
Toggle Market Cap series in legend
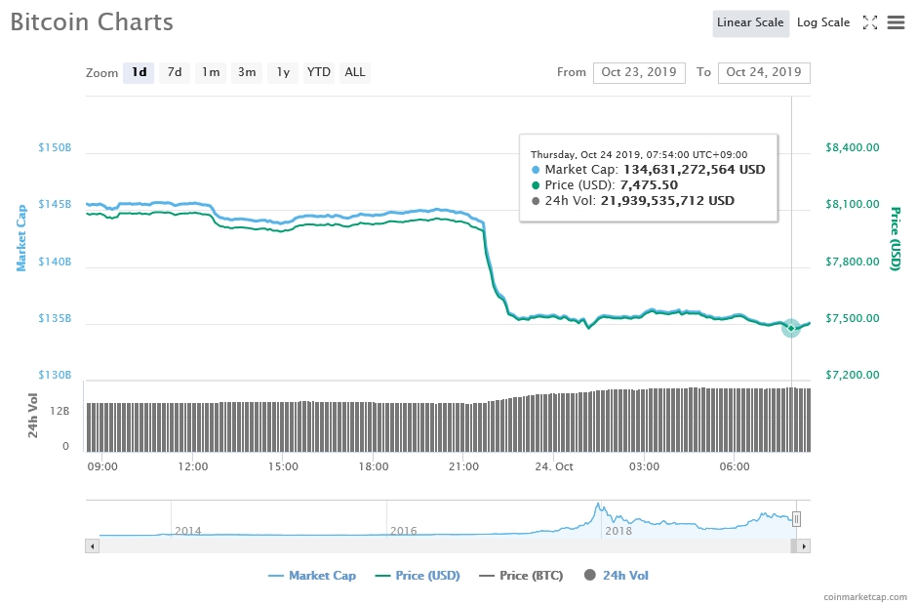[x=312, y=576]
